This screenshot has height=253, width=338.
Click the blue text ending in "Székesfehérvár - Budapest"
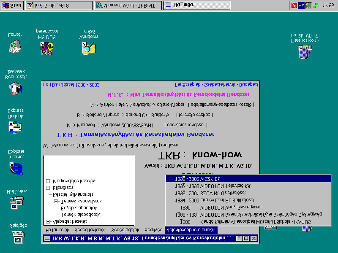(216, 85)
